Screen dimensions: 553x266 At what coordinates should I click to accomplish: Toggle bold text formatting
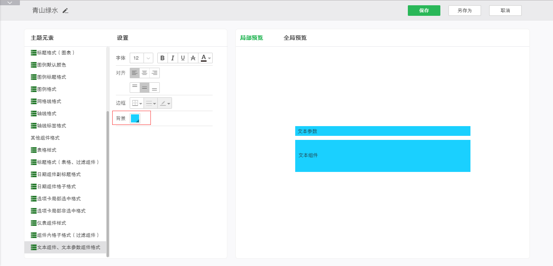(163, 58)
